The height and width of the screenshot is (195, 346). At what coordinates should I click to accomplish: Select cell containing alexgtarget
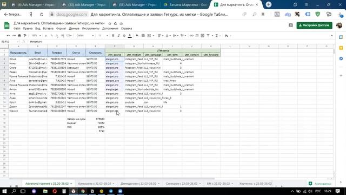[x=115, y=89]
